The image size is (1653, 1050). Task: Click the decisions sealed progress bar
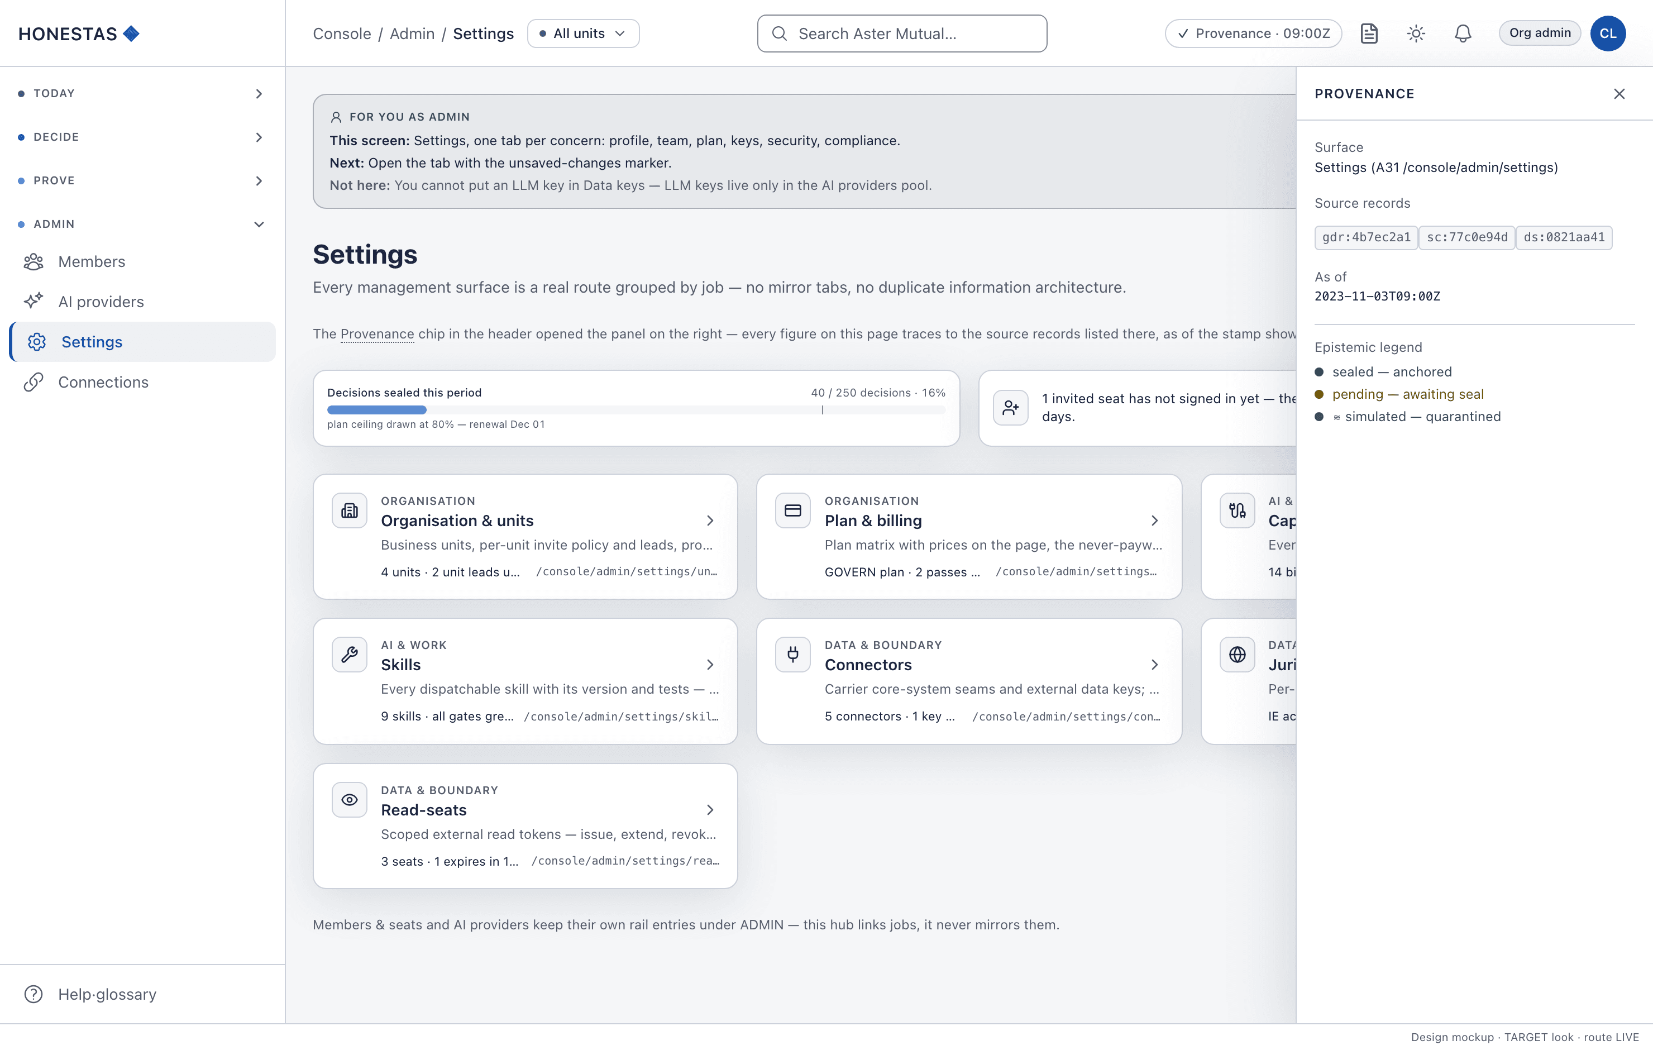[637, 410]
